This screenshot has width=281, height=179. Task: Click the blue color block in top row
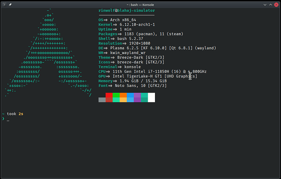pos(130,95)
